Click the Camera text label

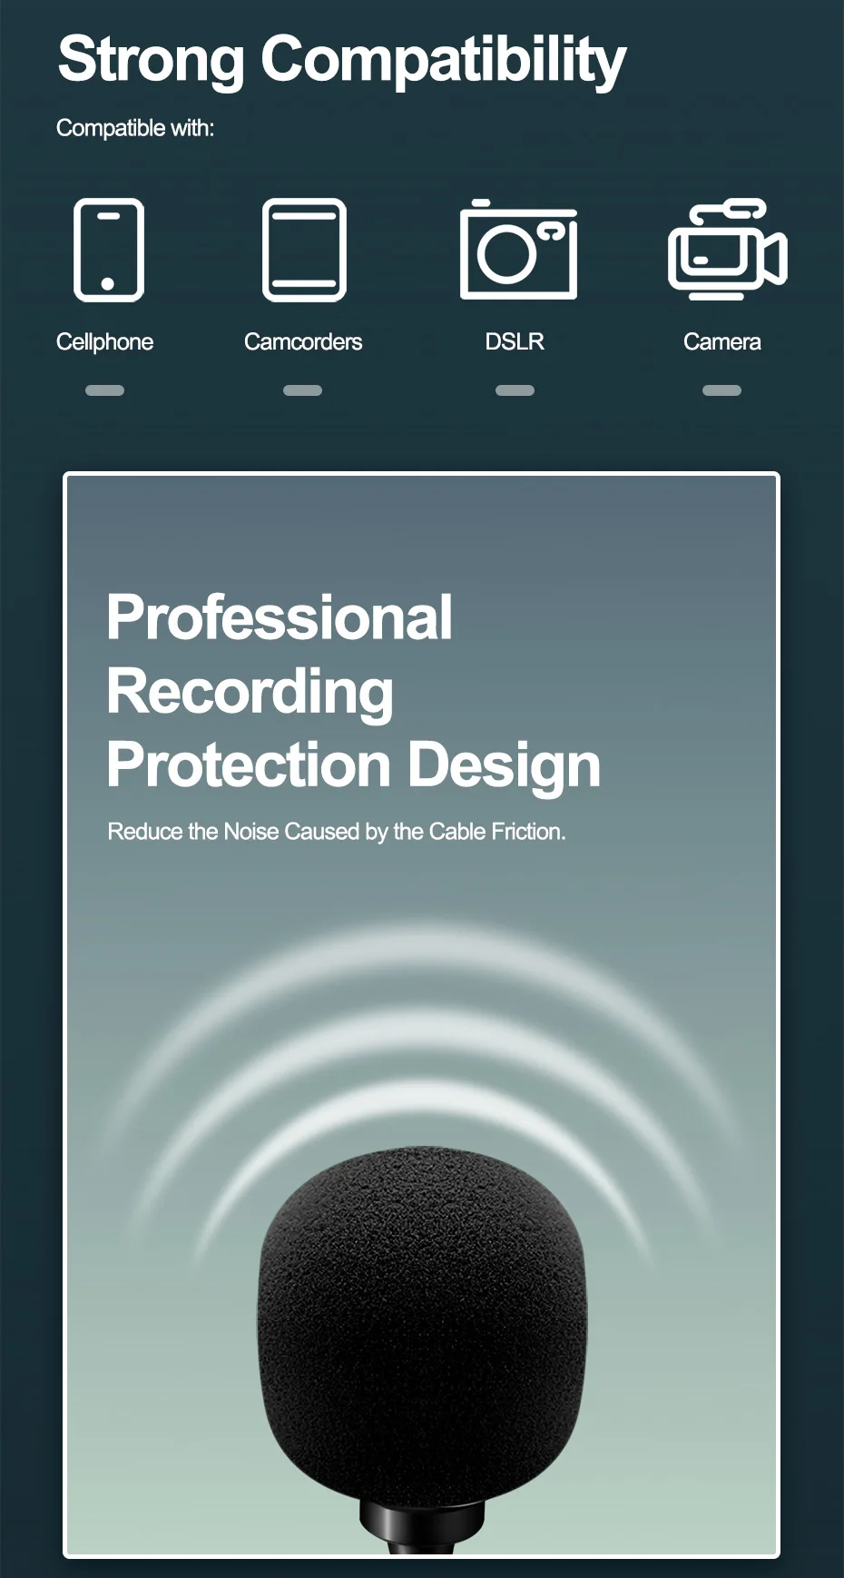click(x=722, y=342)
